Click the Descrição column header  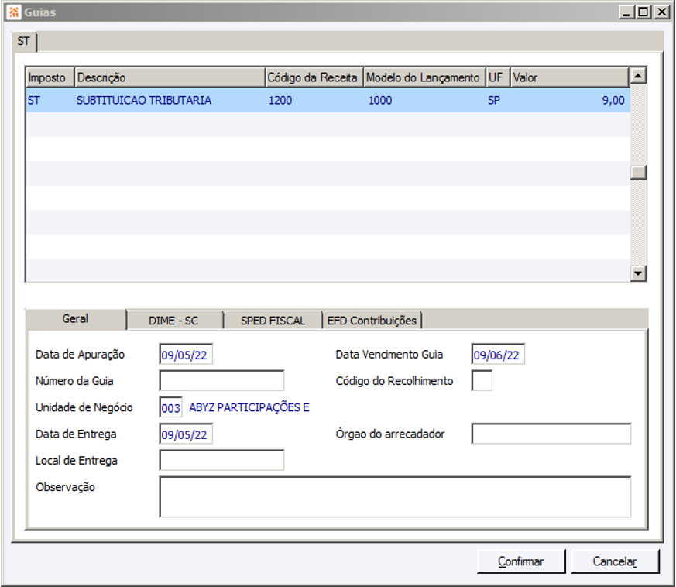tap(170, 77)
